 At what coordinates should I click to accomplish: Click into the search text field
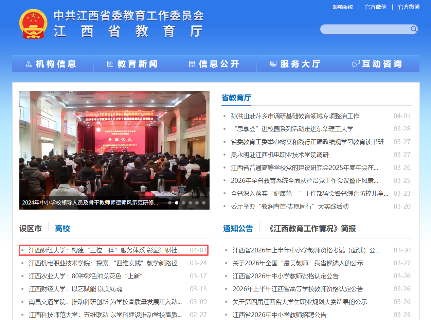pos(365,29)
